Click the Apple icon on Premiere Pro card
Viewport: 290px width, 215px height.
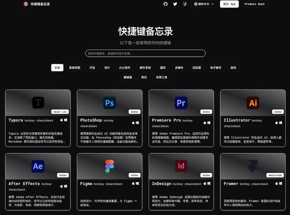click(x=205, y=123)
